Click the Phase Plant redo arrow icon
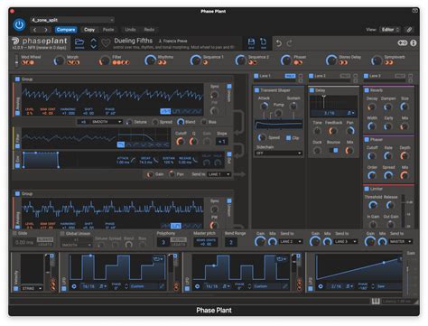The height and width of the screenshot is (326, 428). [290, 43]
